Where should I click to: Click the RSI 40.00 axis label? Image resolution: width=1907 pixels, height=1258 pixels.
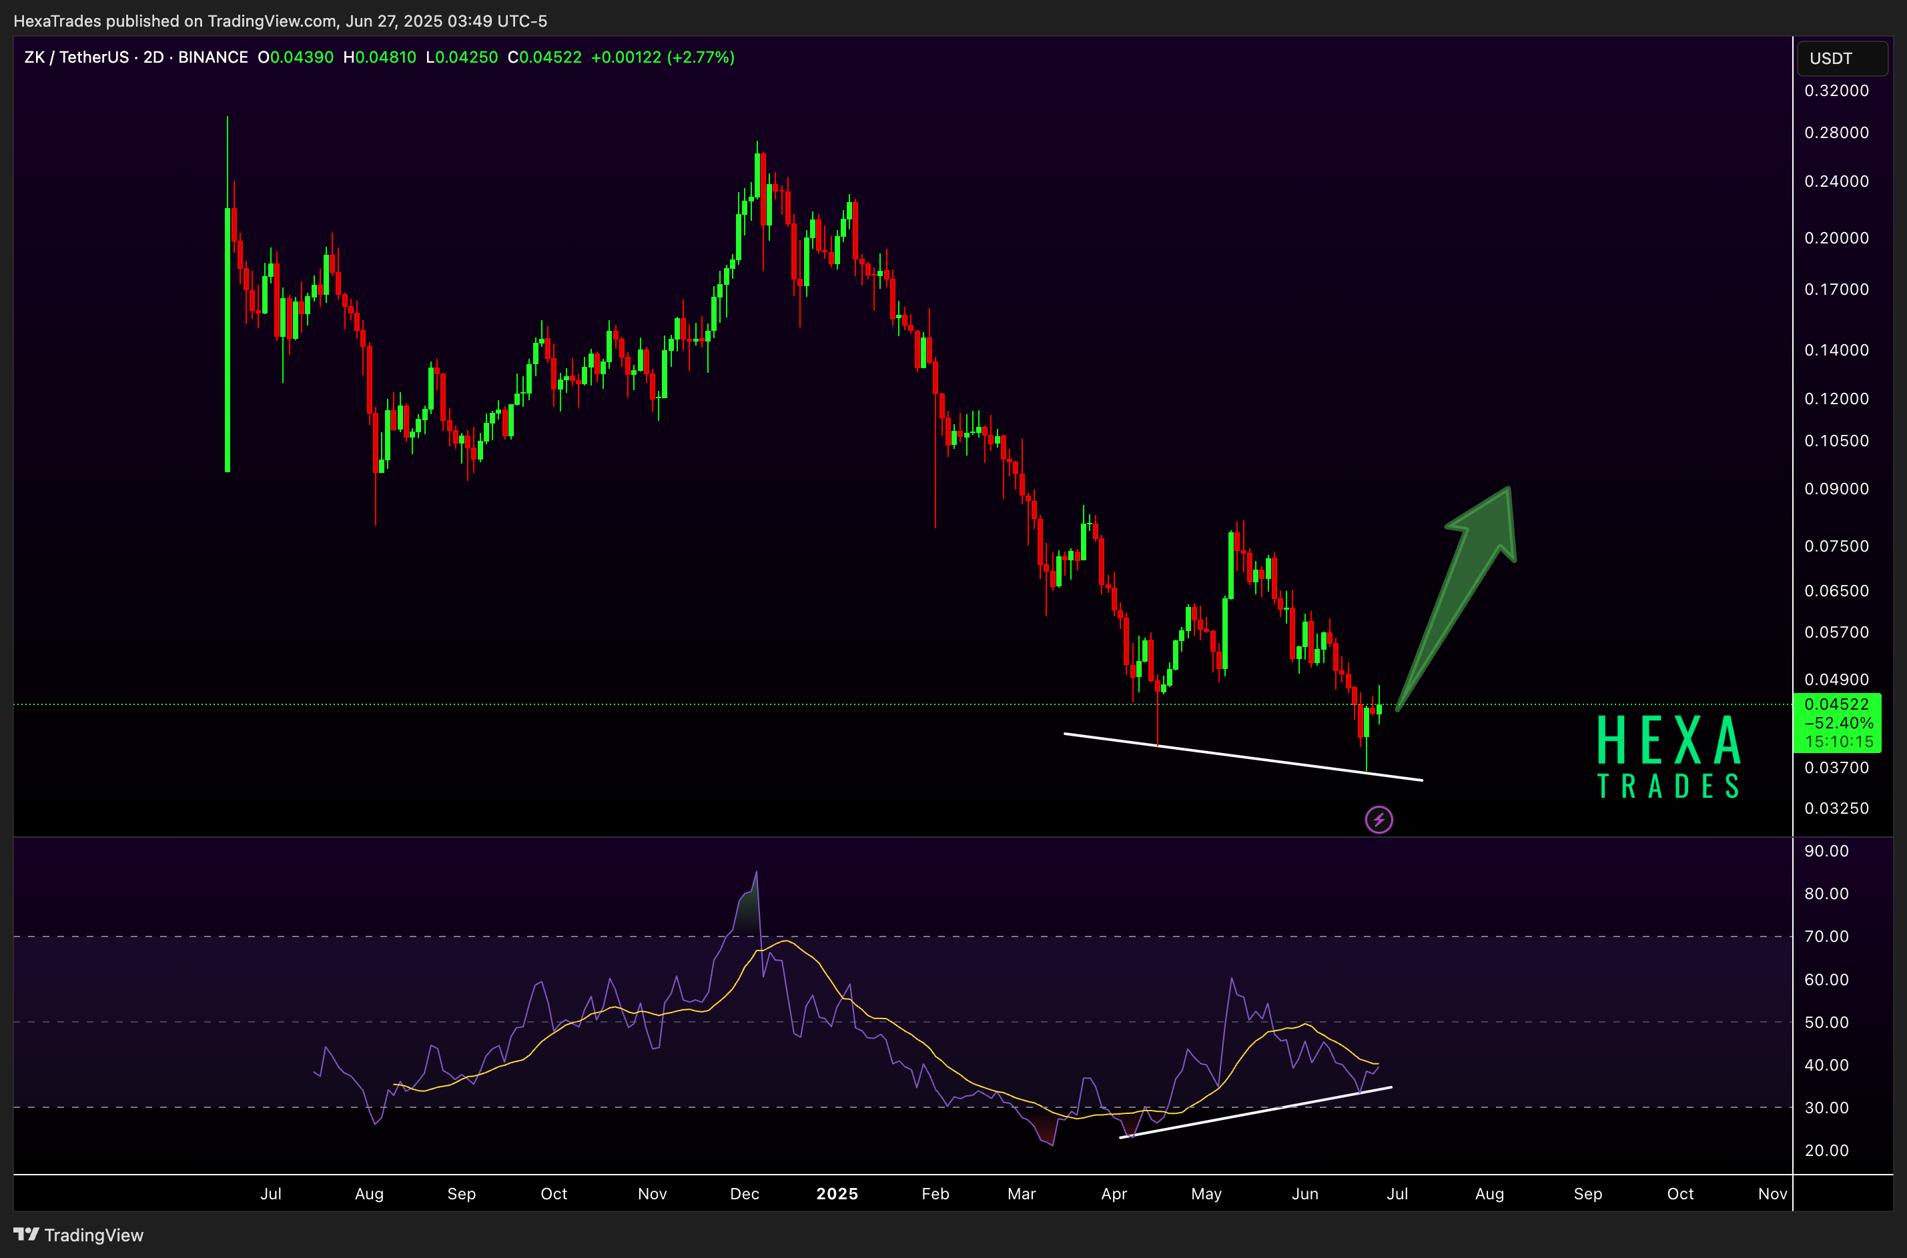click(1826, 1065)
